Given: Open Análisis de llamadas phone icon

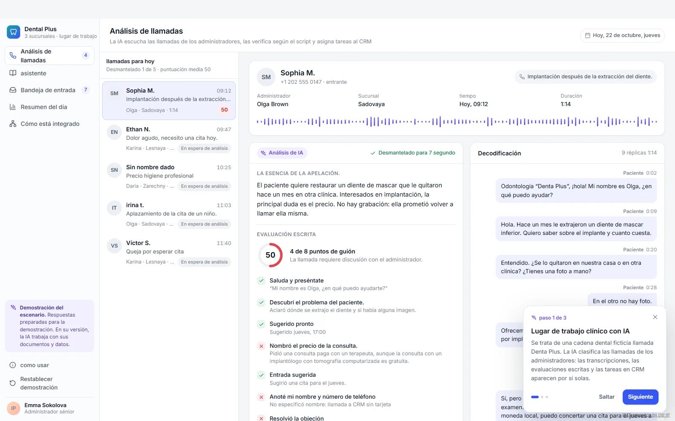Looking at the screenshot, I should pyautogui.click(x=13, y=56).
